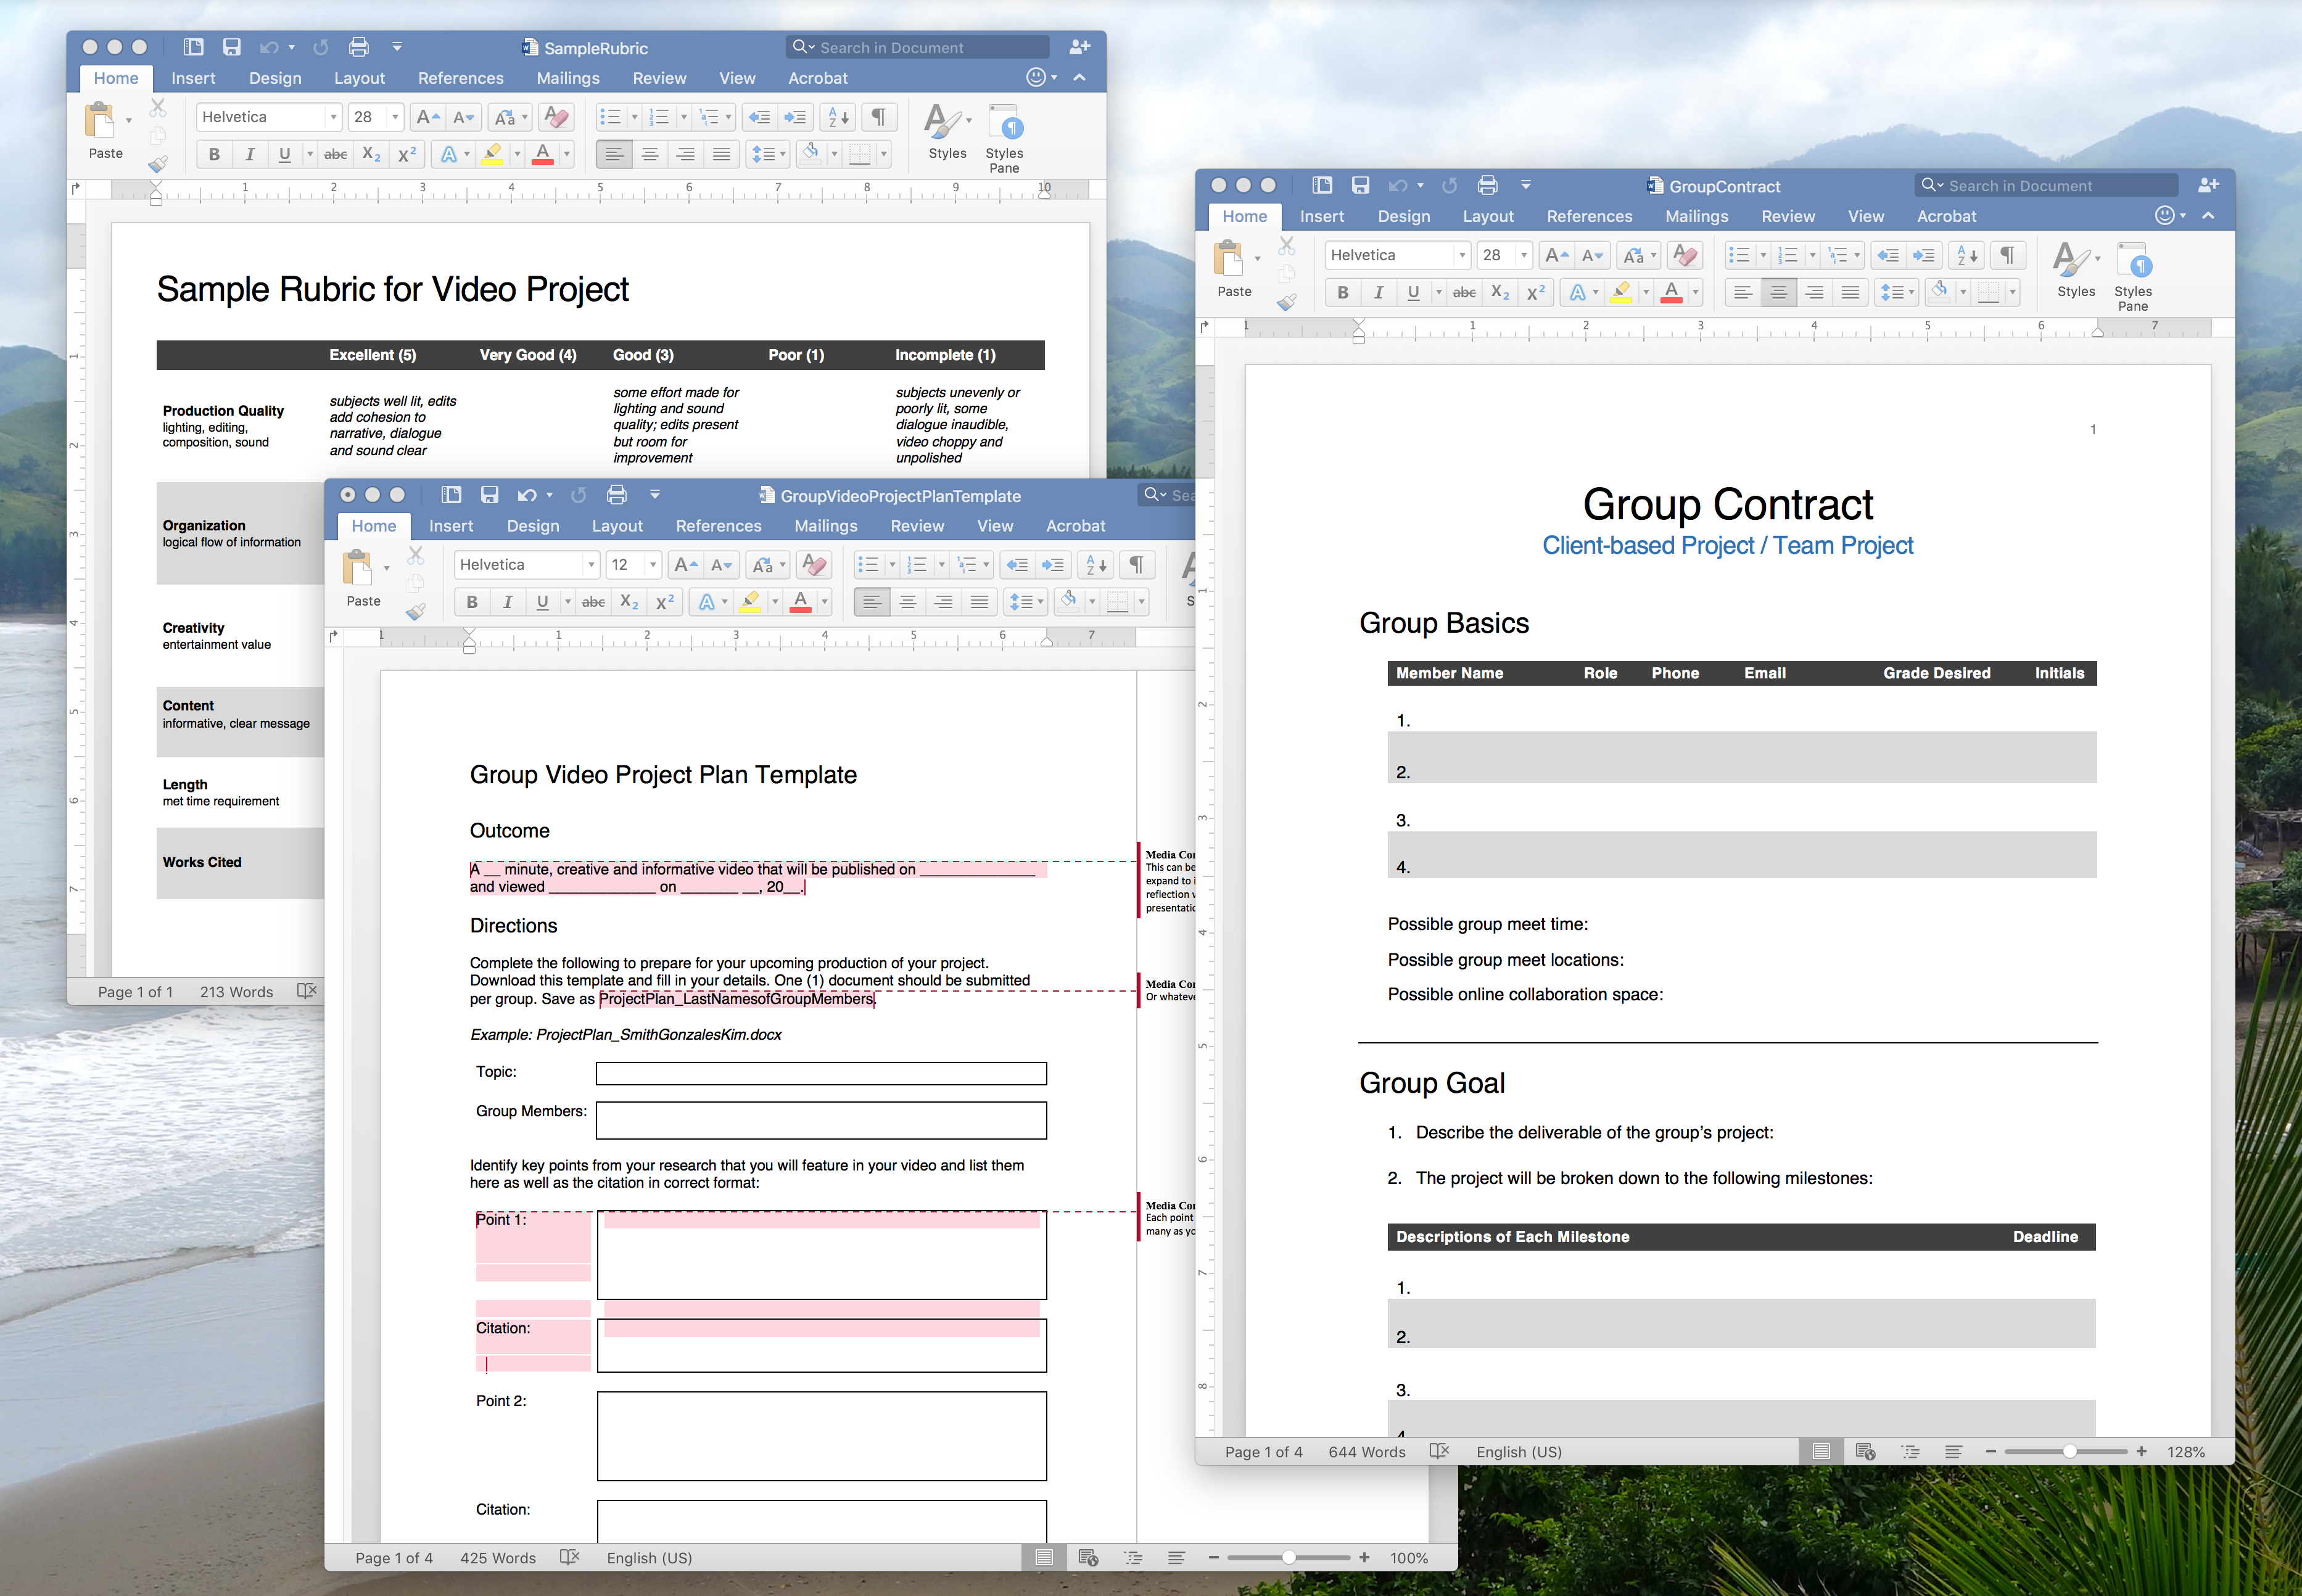Image resolution: width=2302 pixels, height=1596 pixels.
Task: Click zoom slider in GroupVideoProjectPlanTemplate status bar
Action: [x=1288, y=1557]
